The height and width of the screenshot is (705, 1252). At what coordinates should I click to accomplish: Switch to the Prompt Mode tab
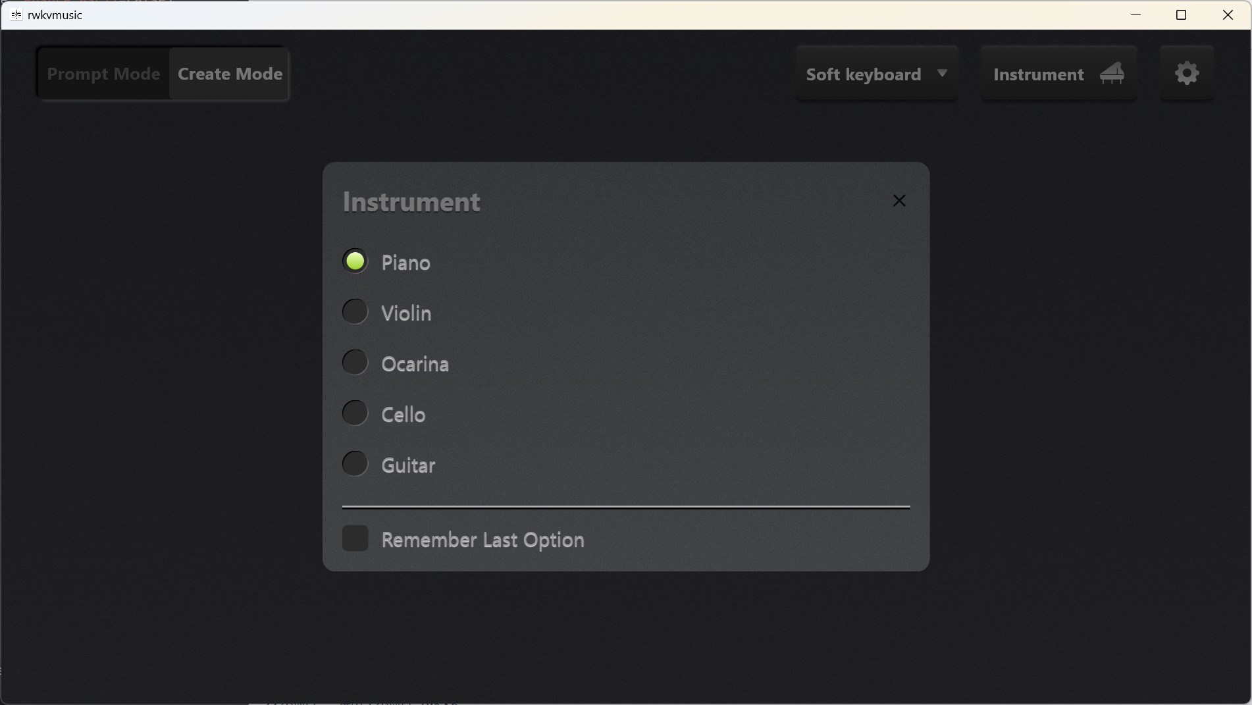click(x=103, y=74)
